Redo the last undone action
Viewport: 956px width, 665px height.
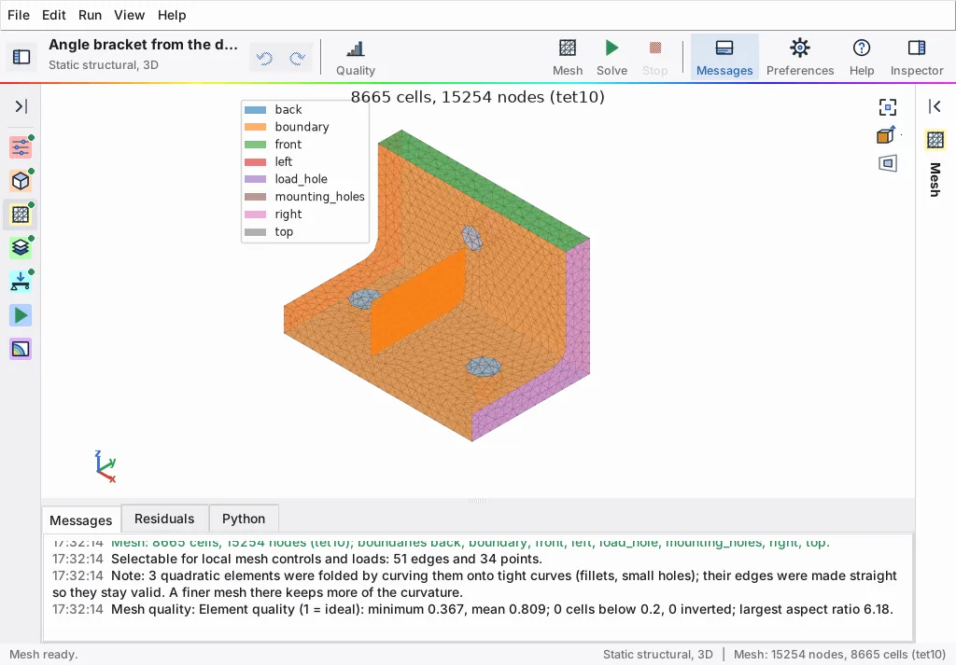pyautogui.click(x=297, y=58)
